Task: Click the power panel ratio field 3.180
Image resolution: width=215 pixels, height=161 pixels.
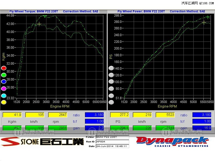Action: click(x=202, y=115)
